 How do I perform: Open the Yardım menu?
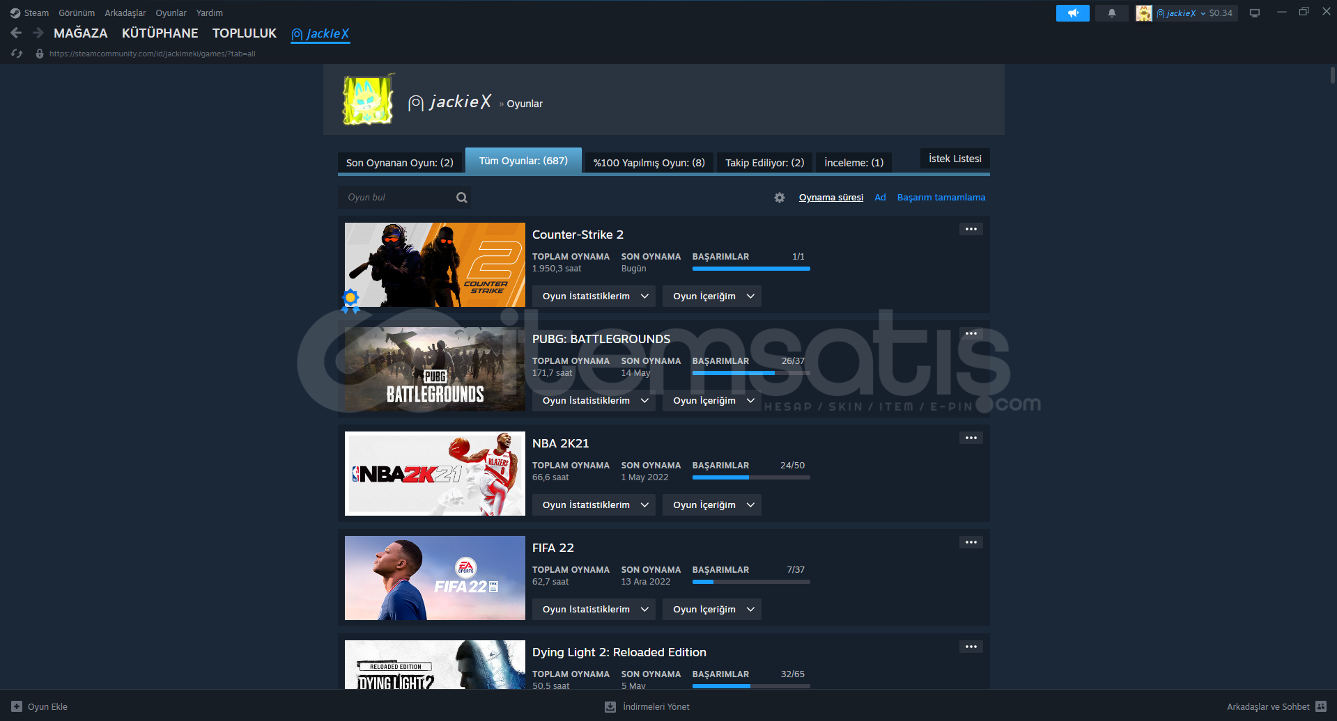click(x=210, y=13)
